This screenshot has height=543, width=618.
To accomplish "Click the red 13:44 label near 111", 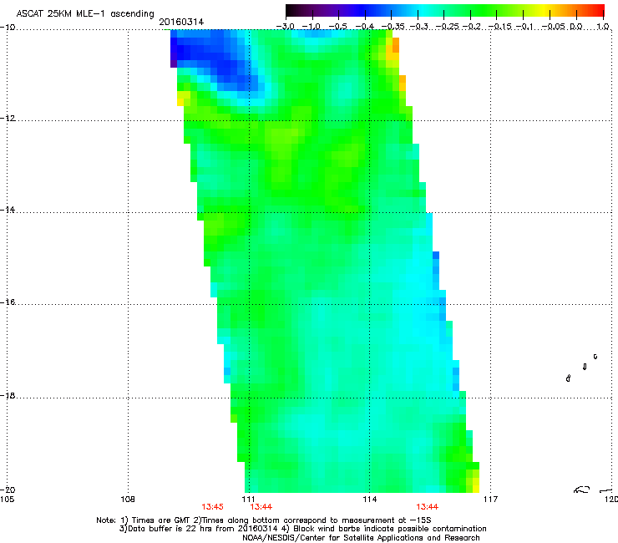I will click(261, 507).
